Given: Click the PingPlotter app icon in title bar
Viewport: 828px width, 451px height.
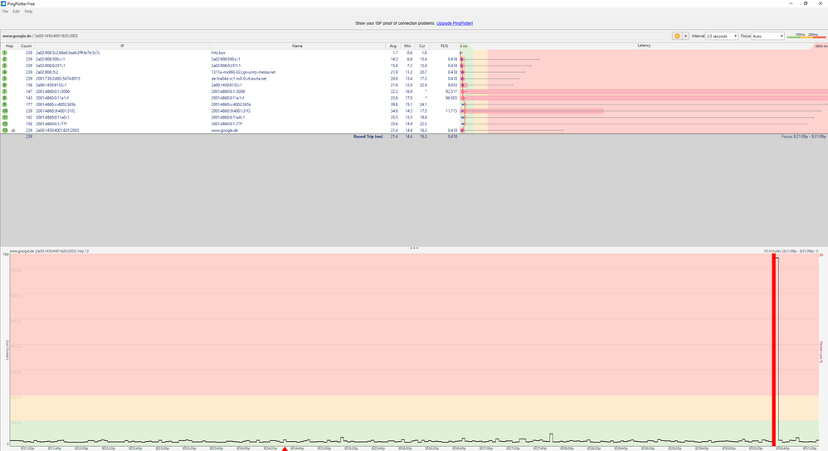Looking at the screenshot, I should coord(3,3).
